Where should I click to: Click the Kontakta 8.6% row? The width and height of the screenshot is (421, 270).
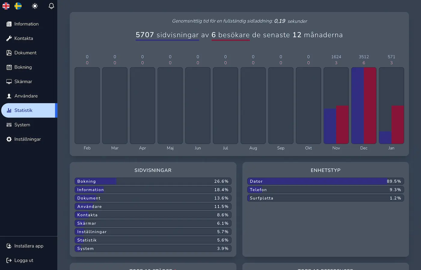[153, 215]
